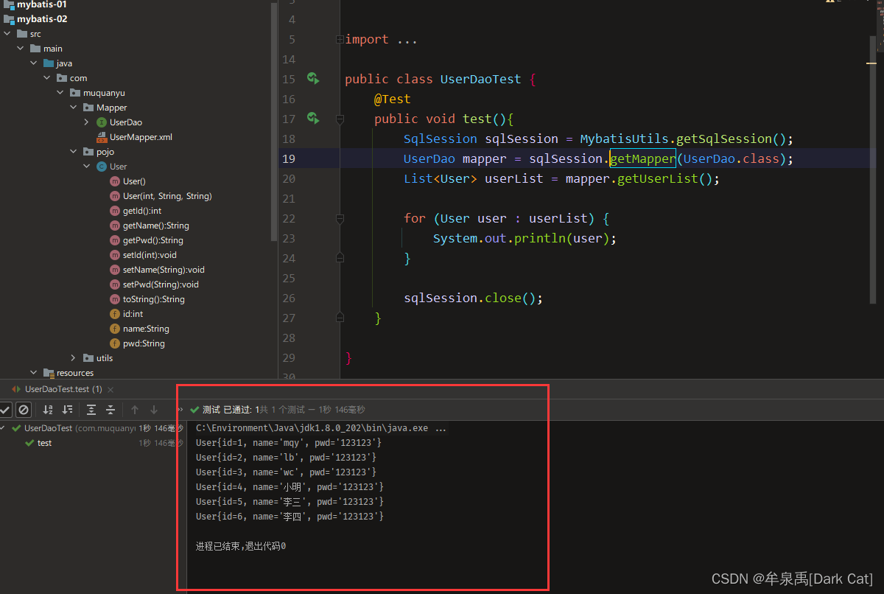Select getPwd():String method
The width and height of the screenshot is (884, 594).
point(153,240)
